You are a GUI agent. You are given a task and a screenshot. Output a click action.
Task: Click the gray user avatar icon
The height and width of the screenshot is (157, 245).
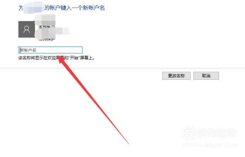(x=27, y=29)
